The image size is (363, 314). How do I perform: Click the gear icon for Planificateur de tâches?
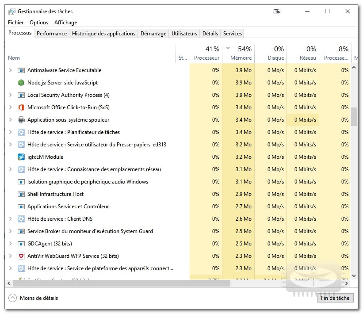(x=21, y=132)
